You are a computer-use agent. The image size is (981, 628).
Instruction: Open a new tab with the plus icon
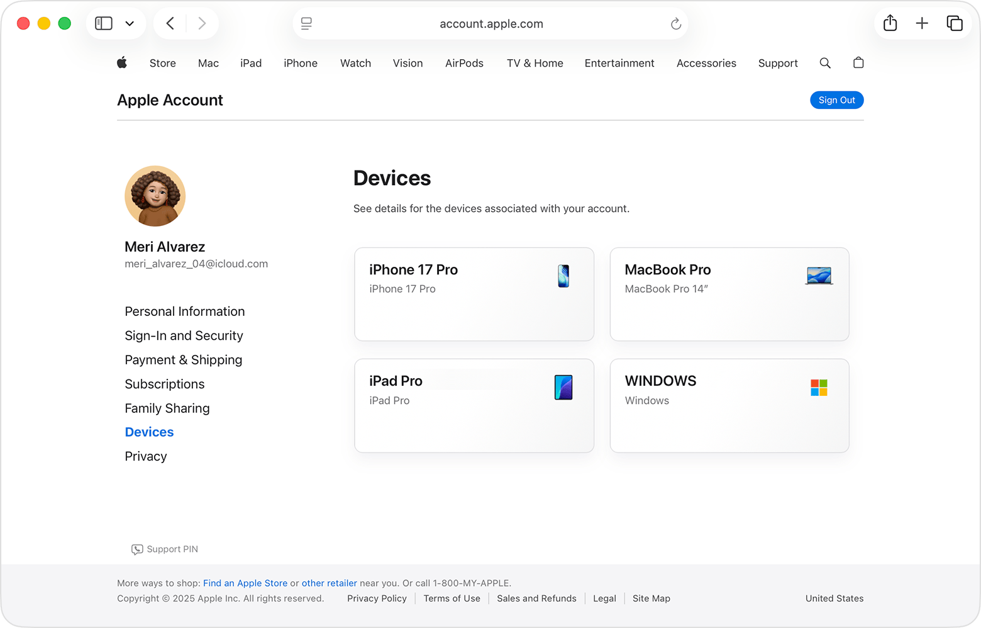[922, 23]
